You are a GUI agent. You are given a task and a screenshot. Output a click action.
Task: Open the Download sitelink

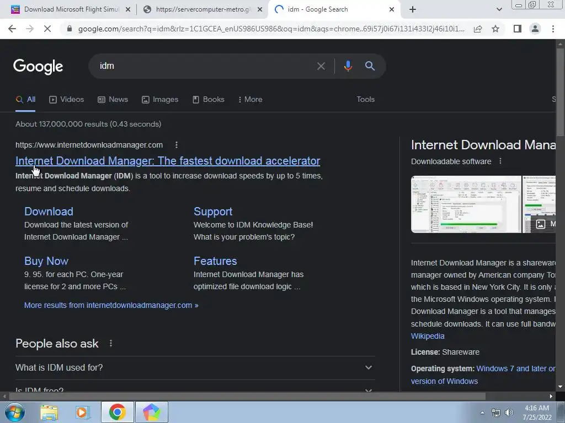(x=49, y=211)
